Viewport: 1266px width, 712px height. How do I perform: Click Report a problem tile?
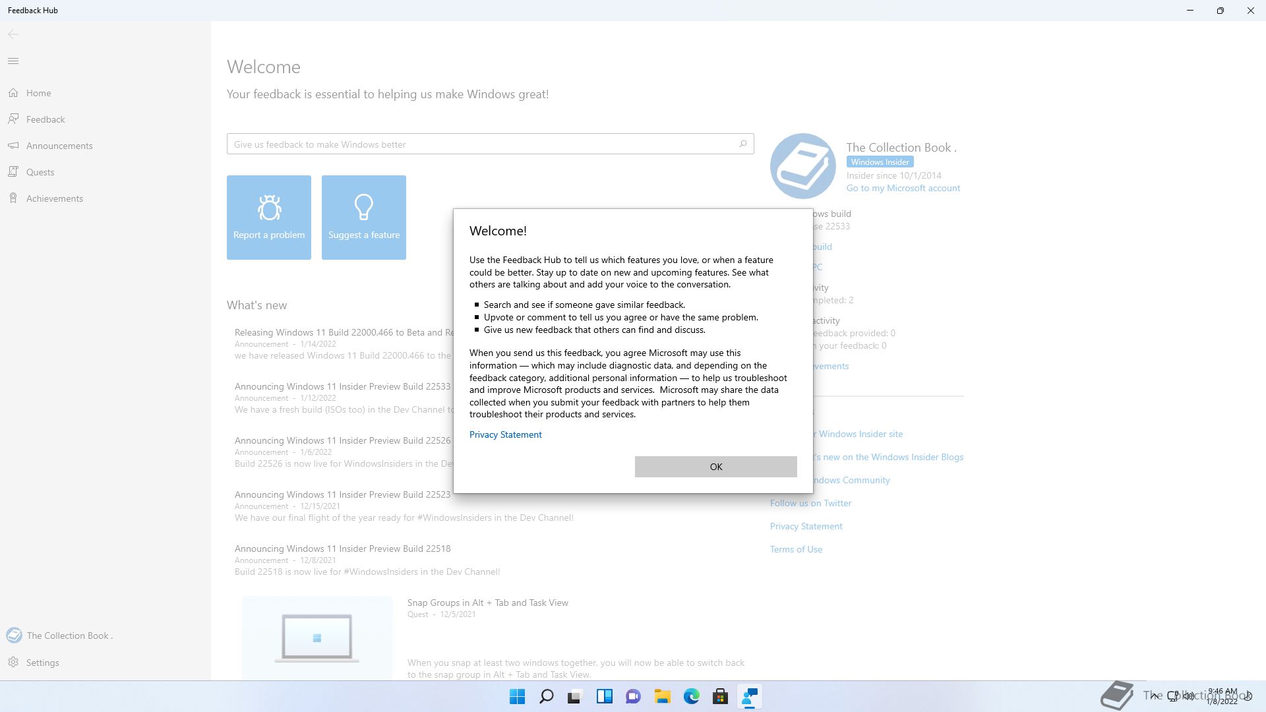pyautogui.click(x=269, y=218)
